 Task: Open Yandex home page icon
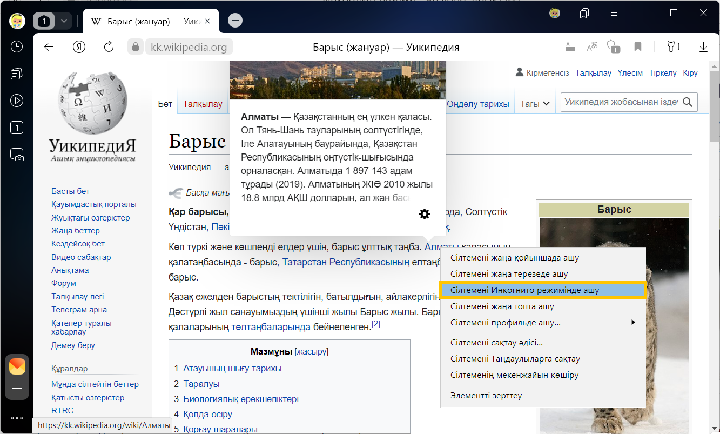79,47
